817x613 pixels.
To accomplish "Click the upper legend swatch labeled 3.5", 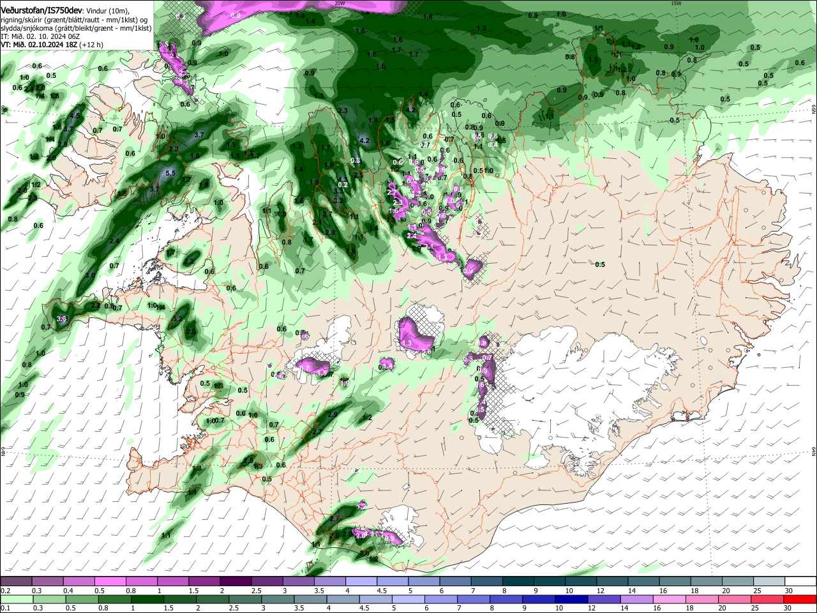I will point(329,582).
